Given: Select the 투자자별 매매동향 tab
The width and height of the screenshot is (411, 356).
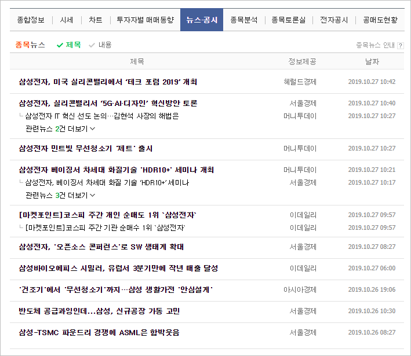Looking at the screenshot, I should 146,20.
